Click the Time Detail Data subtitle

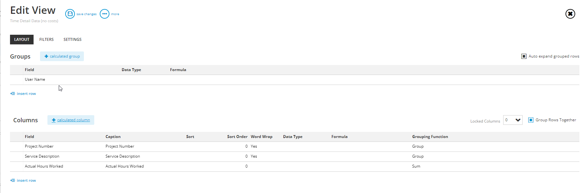pos(34,21)
